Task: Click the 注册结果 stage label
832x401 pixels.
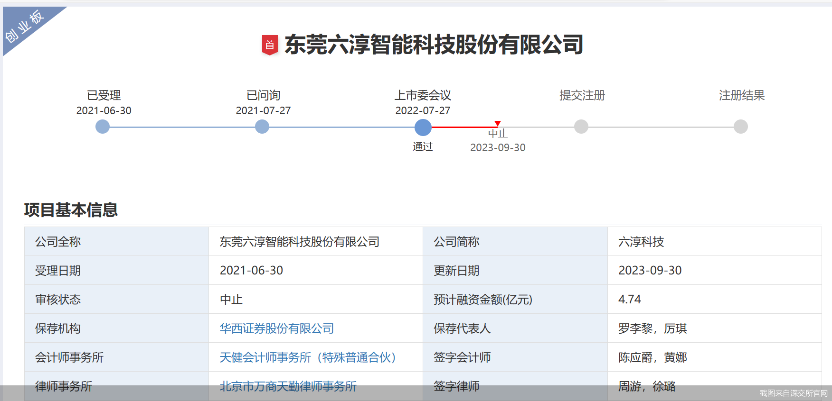Action: [x=742, y=95]
